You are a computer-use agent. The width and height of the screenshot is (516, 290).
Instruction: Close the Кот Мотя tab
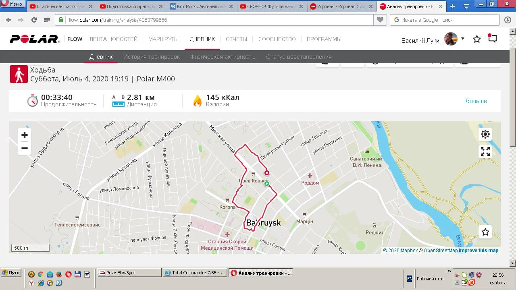tap(231, 6)
